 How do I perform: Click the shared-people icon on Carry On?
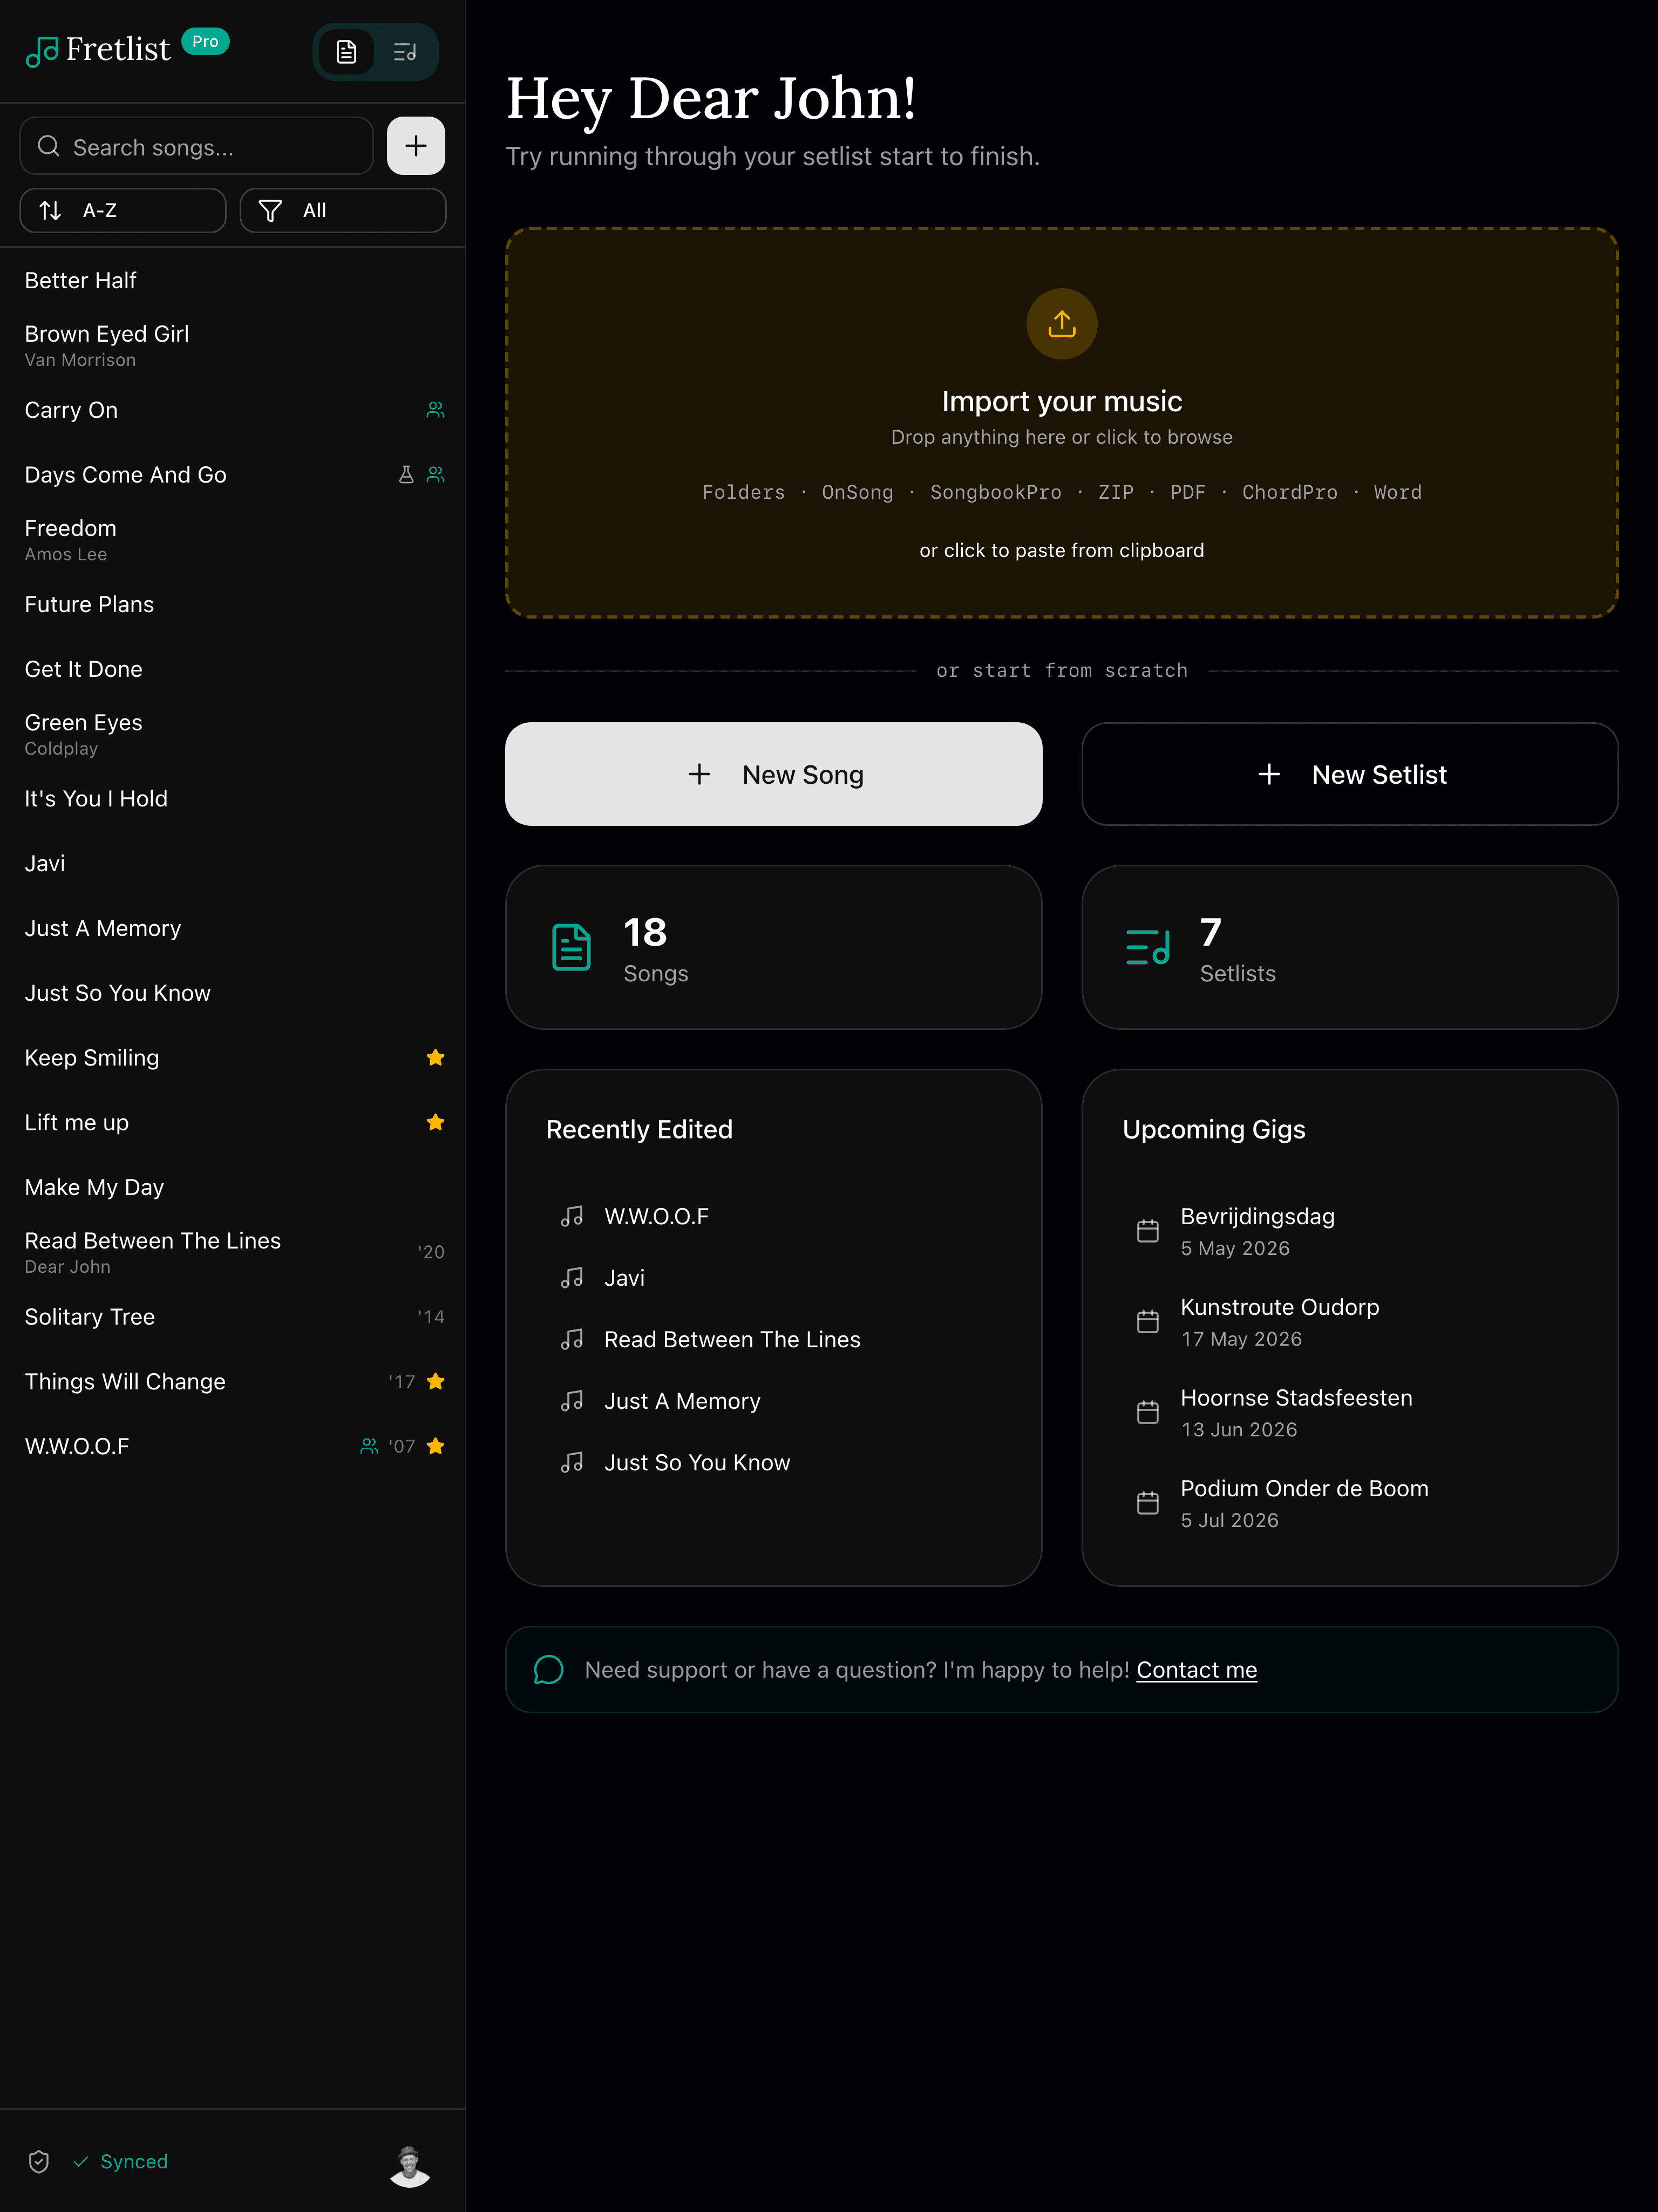coord(435,410)
